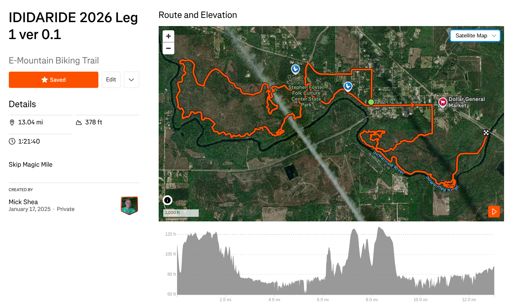This screenshot has width=521, height=308.
Task: Click the Dollar General Market pin
Action: pyautogui.click(x=442, y=102)
